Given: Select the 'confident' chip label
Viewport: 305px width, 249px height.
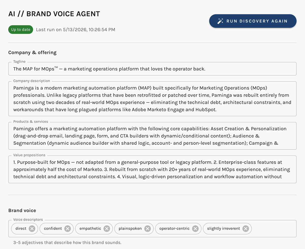Looking at the screenshot, I should click(x=53, y=229).
